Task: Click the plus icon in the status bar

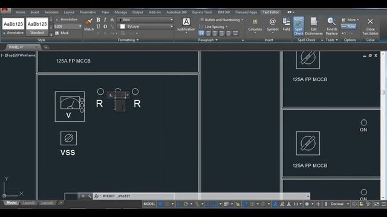Action: pyautogui.click(x=319, y=204)
